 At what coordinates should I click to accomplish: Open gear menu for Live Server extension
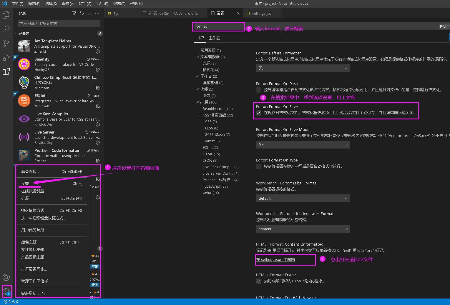click(98, 143)
